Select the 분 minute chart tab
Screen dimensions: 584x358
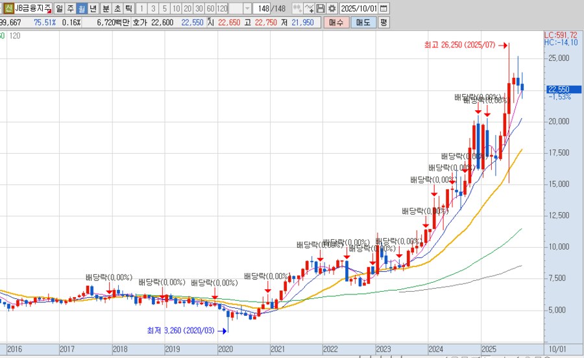[x=106, y=8]
